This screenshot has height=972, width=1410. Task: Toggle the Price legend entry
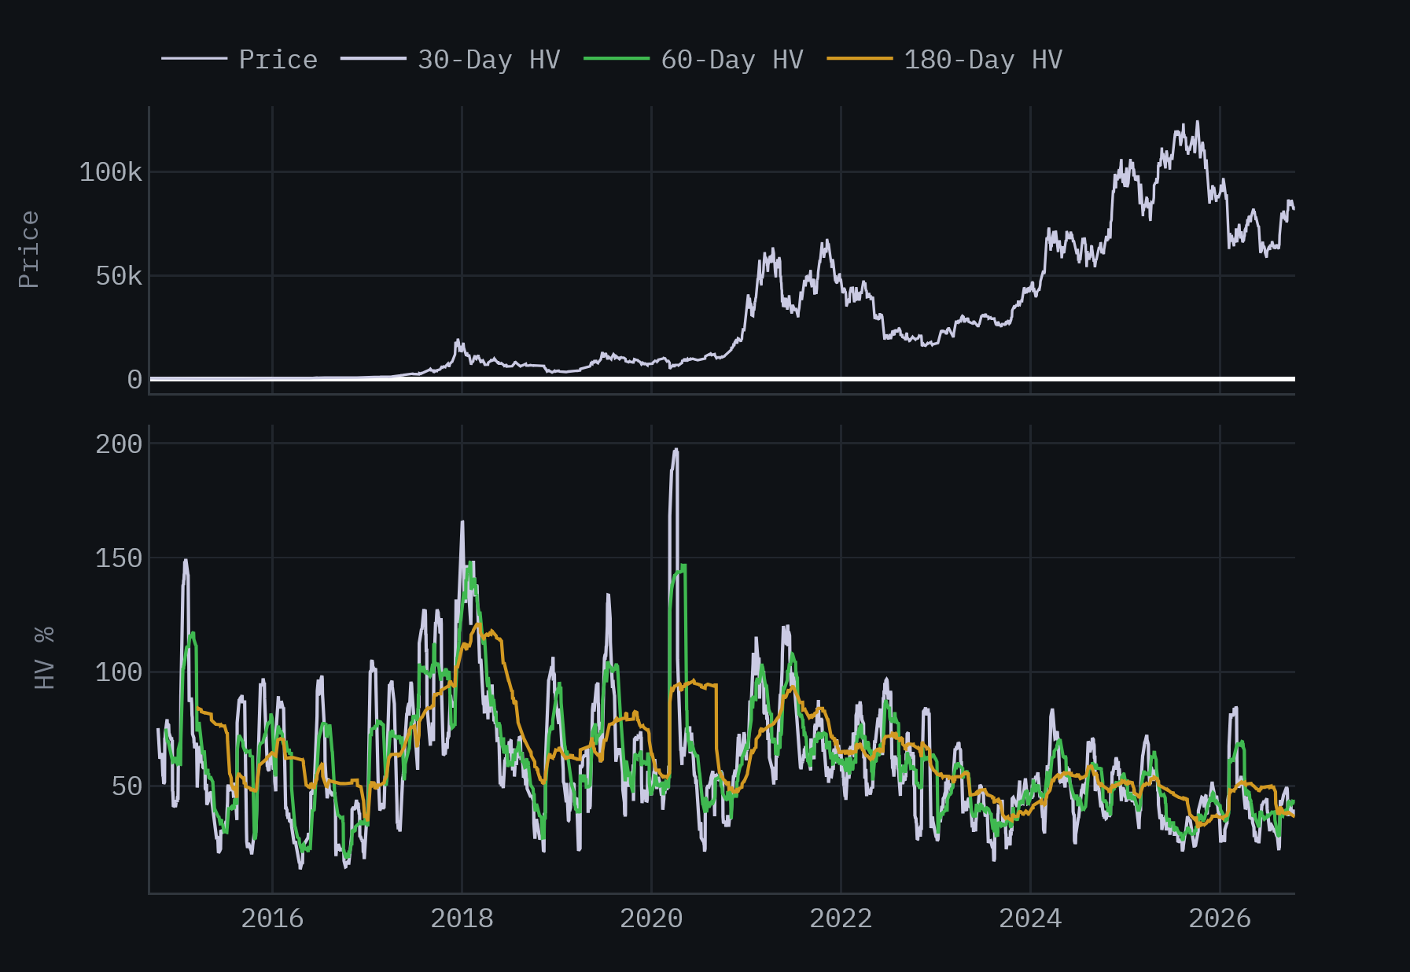240,60
